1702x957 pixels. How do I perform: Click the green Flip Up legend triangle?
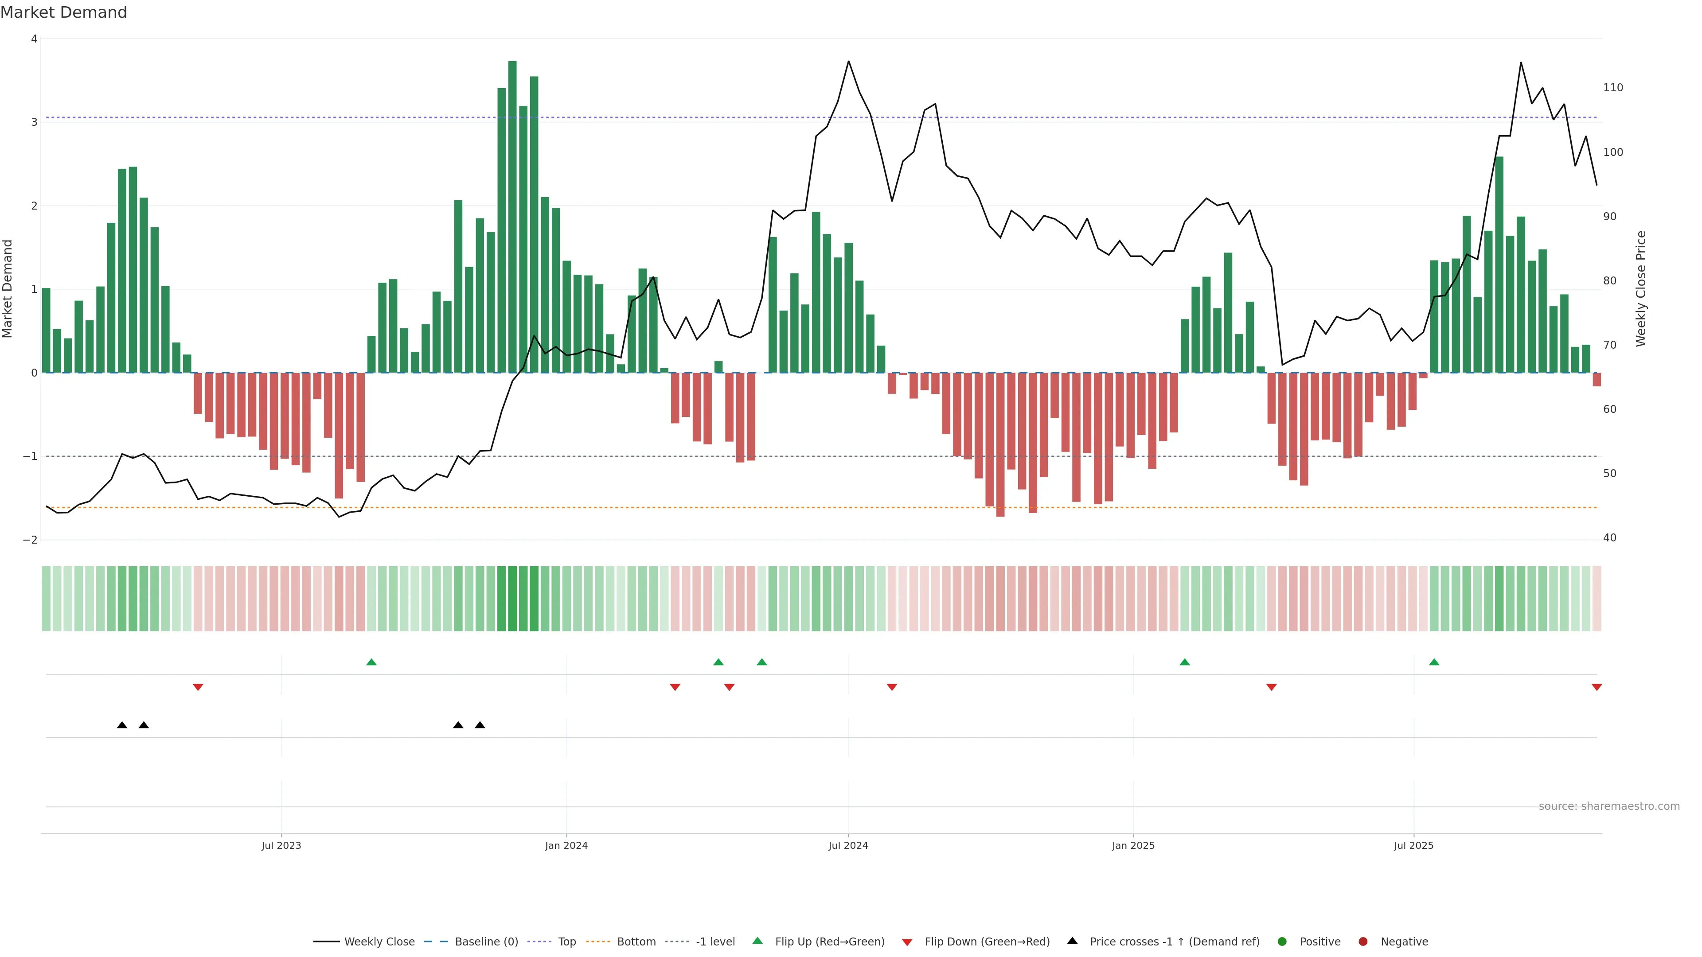(758, 941)
